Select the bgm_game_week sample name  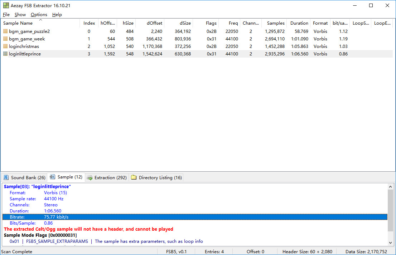pos(27,39)
